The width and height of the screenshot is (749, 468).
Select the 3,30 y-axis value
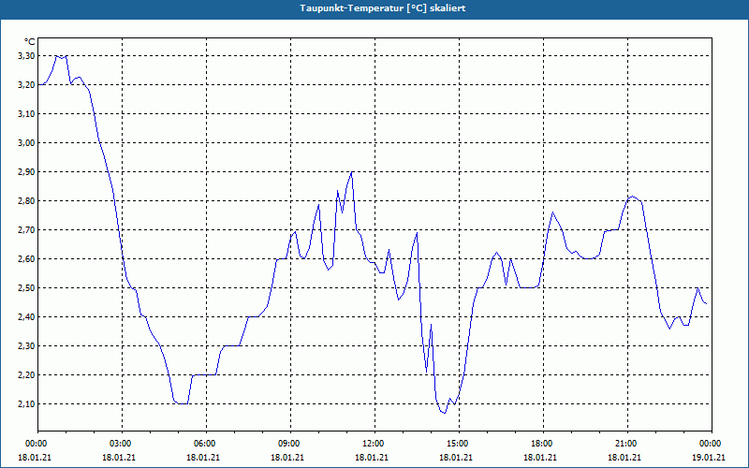[26, 56]
